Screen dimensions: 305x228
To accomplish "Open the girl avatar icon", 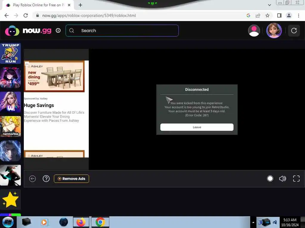I will pyautogui.click(x=274, y=31).
